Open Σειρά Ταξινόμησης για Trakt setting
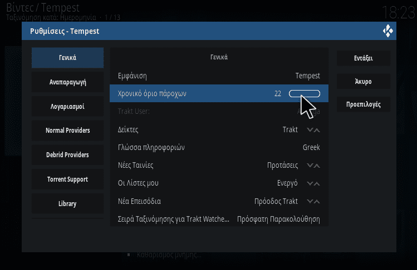 coord(219,219)
